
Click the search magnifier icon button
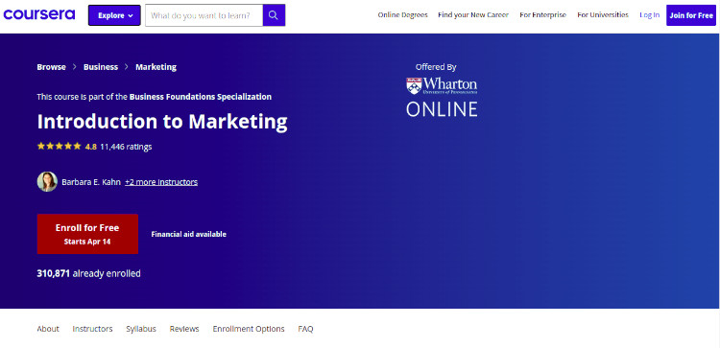(x=274, y=15)
